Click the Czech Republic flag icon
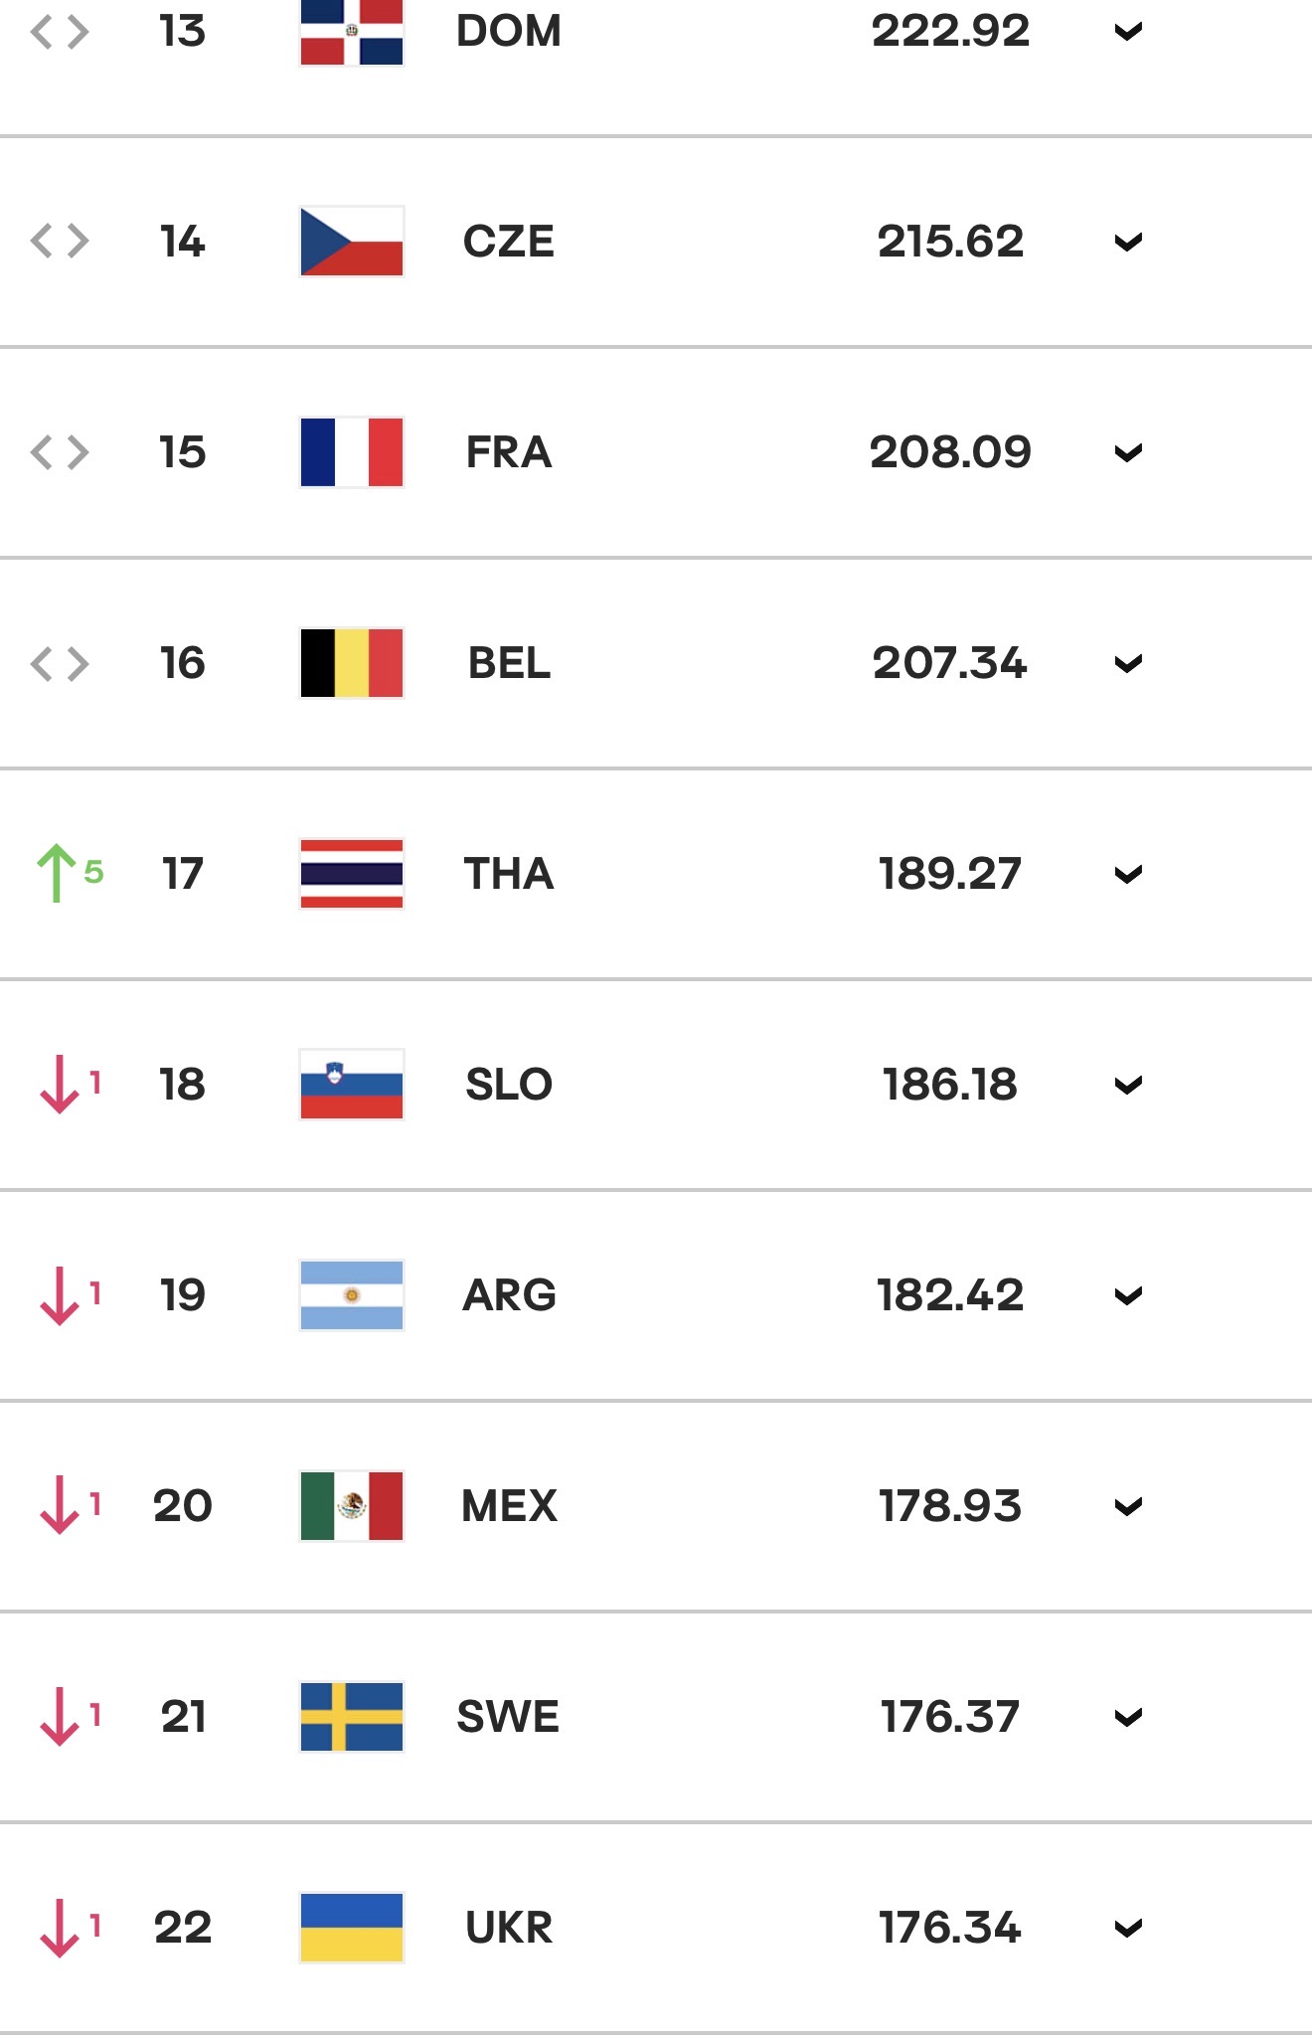Screen dimensions: 1312x2040 (x=352, y=242)
